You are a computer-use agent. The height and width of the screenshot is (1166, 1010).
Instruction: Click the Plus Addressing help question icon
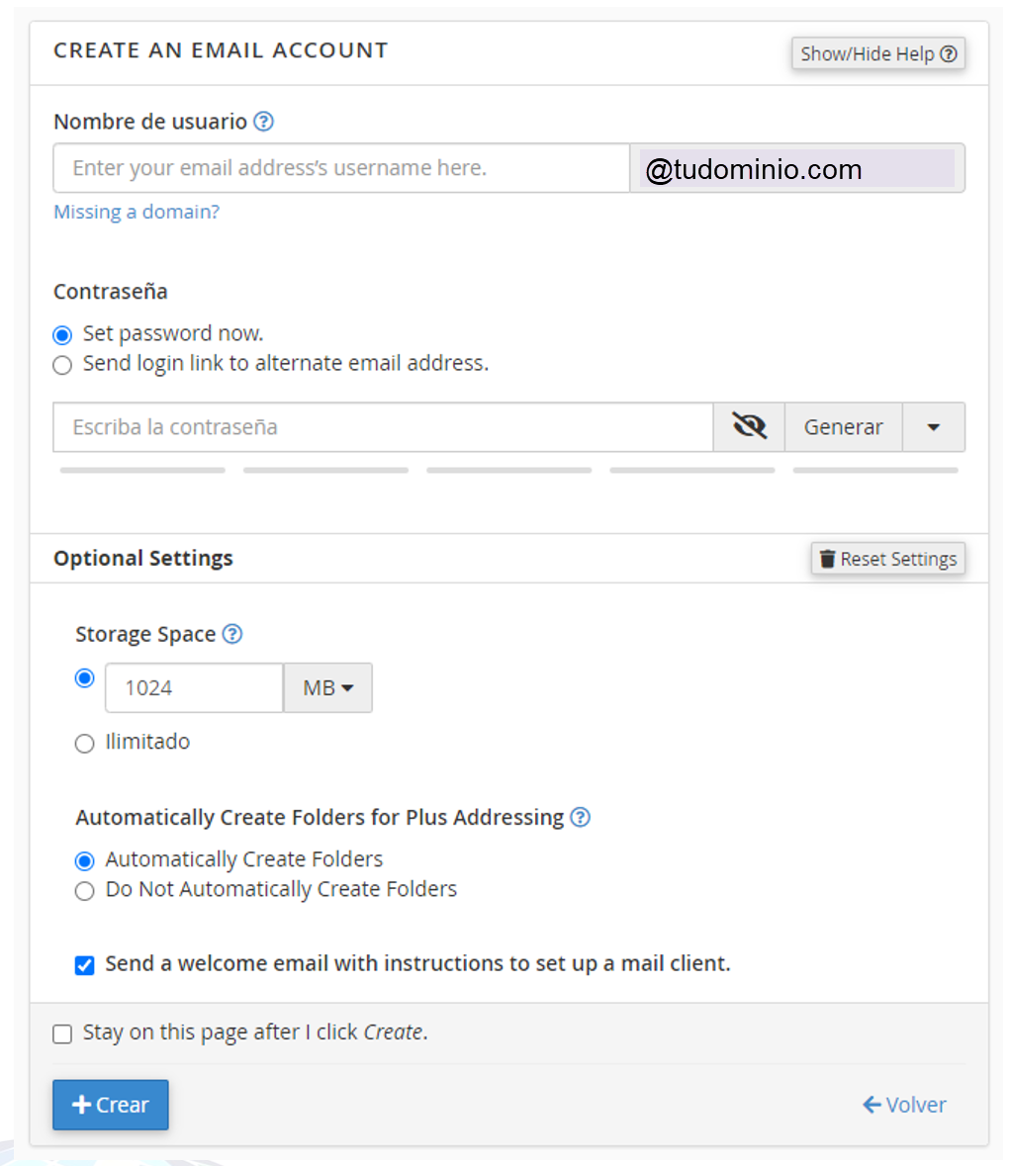(x=581, y=817)
